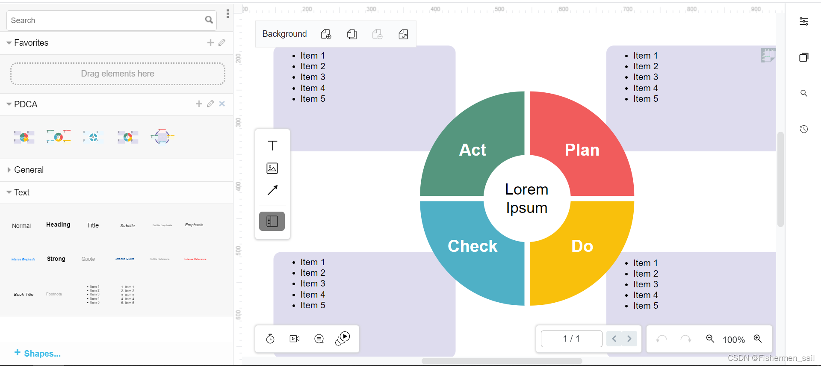Select the Text tool in floating toolbar
The width and height of the screenshot is (821, 366).
(x=272, y=146)
